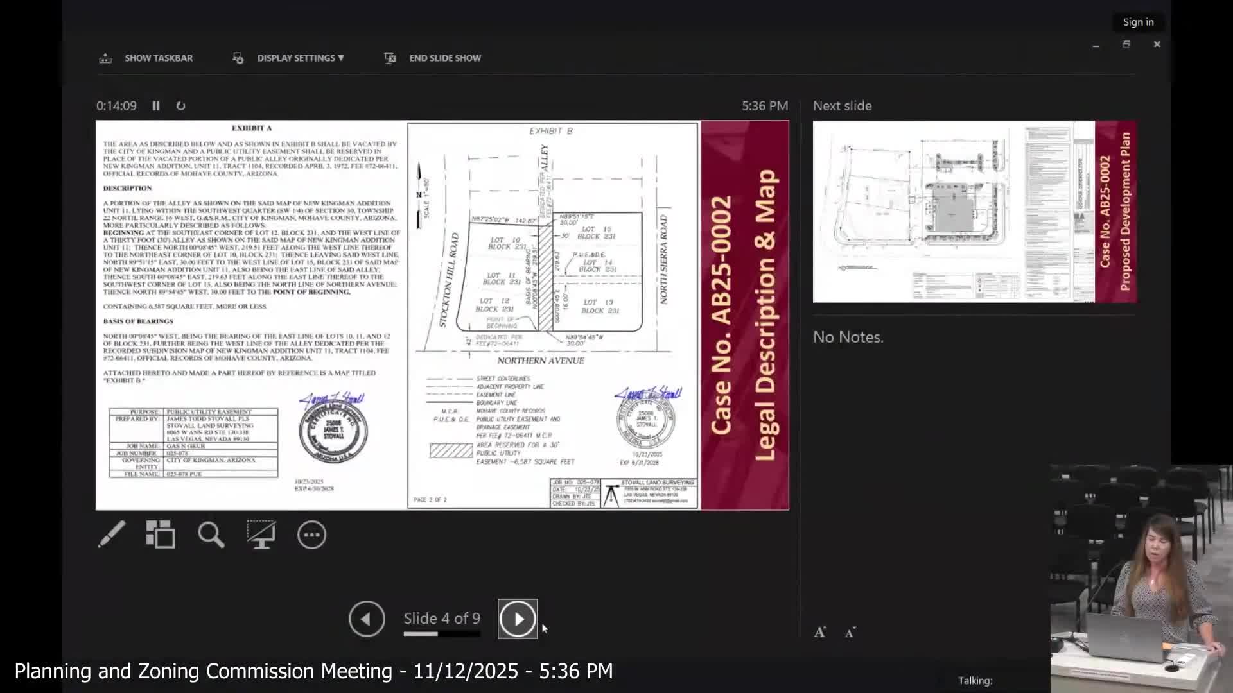Expand the Display Settings dropdown
Screen dimensions: 1233x693
coord(301,58)
